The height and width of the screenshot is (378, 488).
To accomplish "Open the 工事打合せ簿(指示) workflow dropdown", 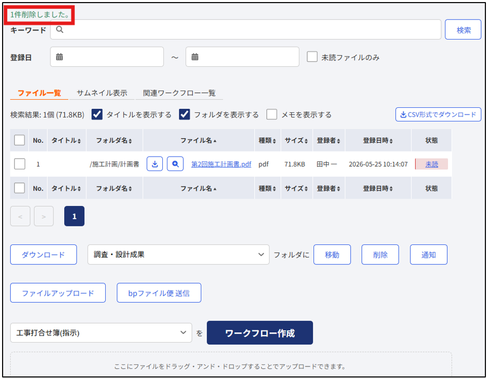I will (x=101, y=333).
